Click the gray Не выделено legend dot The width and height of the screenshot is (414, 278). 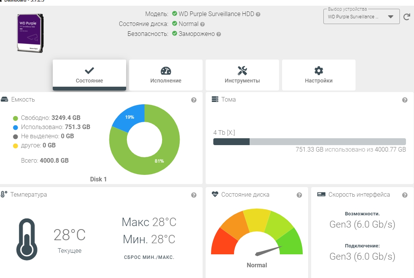(x=15, y=137)
